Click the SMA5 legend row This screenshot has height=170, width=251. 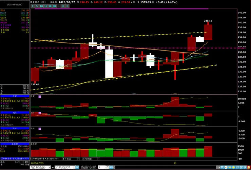(x=15, y=11)
